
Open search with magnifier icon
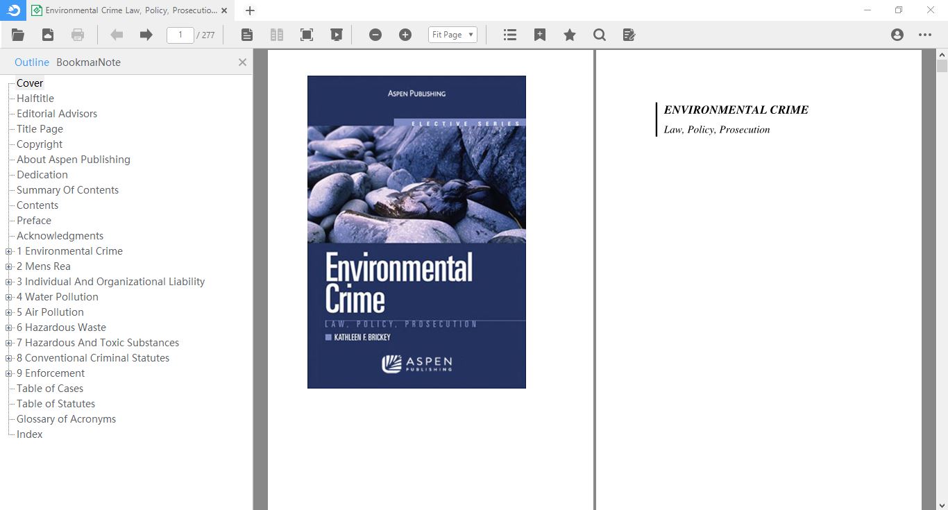[600, 35]
